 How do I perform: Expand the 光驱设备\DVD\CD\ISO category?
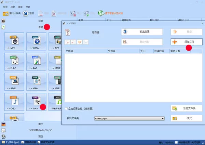[x=41, y=130]
